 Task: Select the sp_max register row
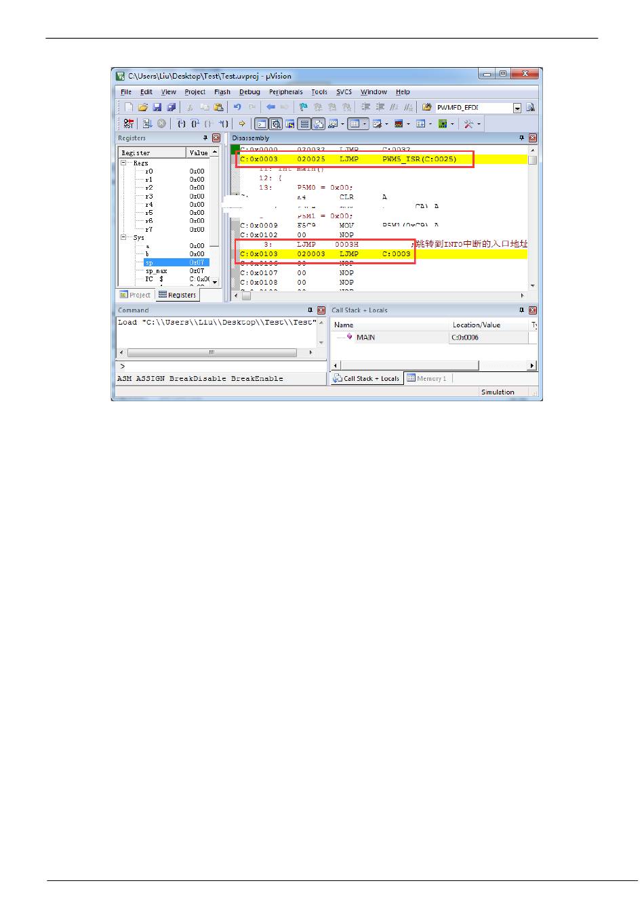(176, 270)
